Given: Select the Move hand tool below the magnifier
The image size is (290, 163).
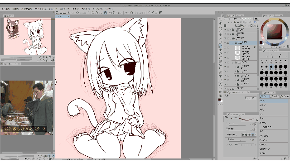Looking at the screenshot, I should pos(220,23).
